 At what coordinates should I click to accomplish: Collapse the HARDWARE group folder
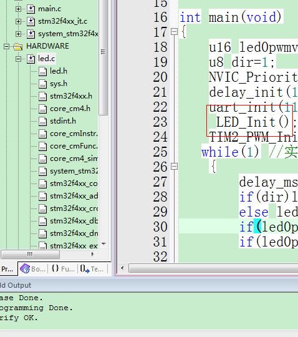(6, 46)
